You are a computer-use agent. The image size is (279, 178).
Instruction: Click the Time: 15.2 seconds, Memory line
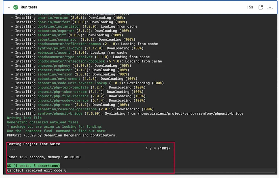[x=44, y=157]
